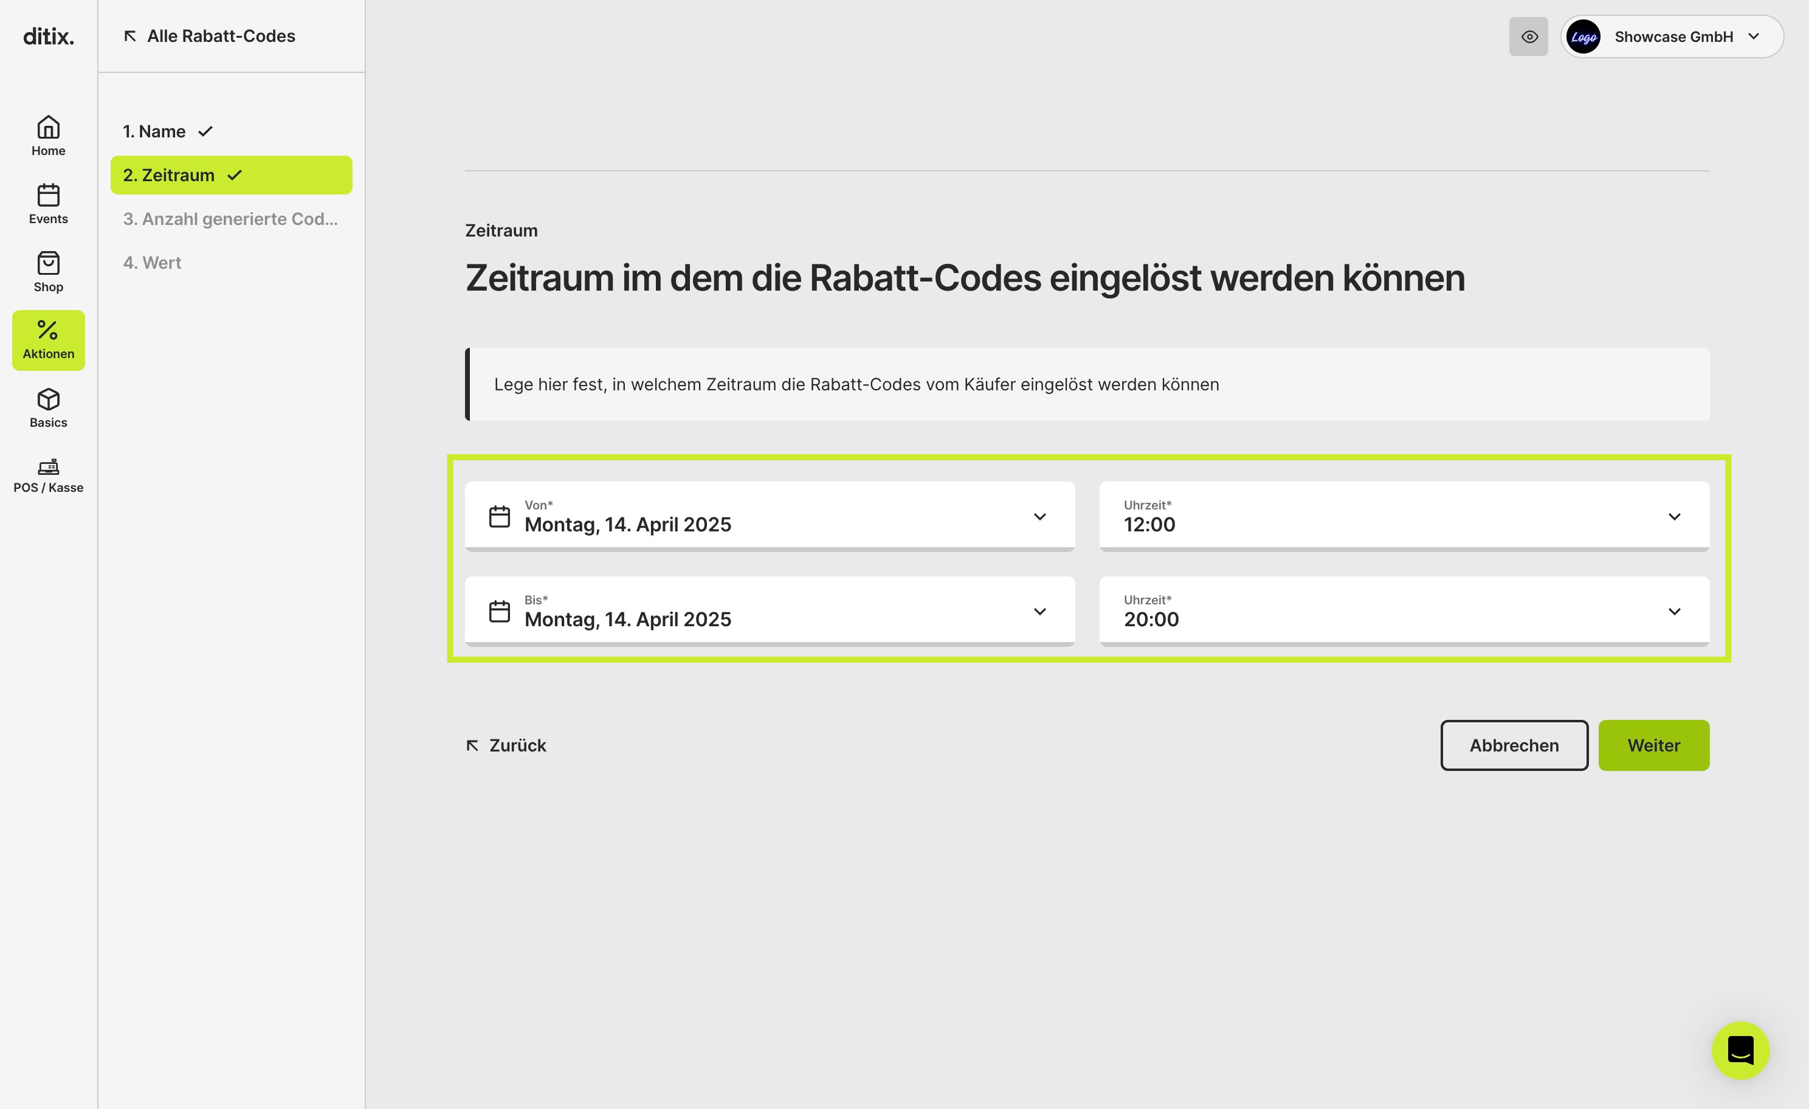Screen dimensions: 1809x1109
Task: Expand the Bis date dropdown
Action: [x=770, y=610]
